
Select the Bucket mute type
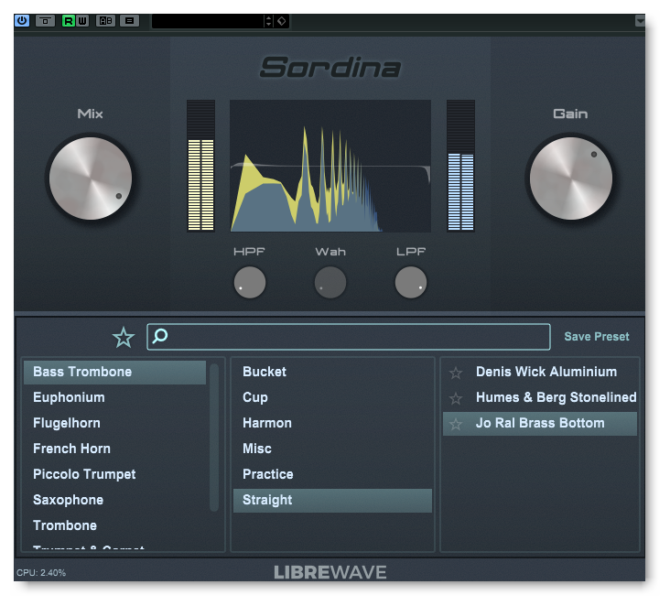332,372
